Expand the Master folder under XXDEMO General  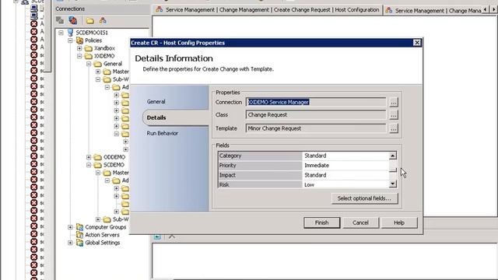coord(98,72)
